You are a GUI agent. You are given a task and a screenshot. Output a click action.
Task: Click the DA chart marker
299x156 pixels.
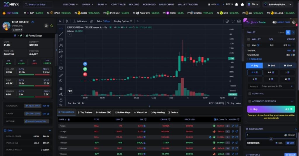tap(85, 64)
